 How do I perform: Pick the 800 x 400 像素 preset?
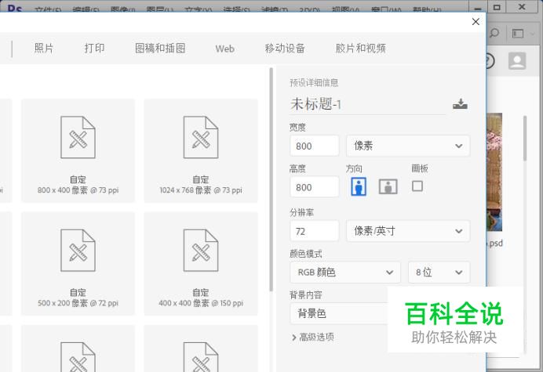pyautogui.click(x=78, y=150)
